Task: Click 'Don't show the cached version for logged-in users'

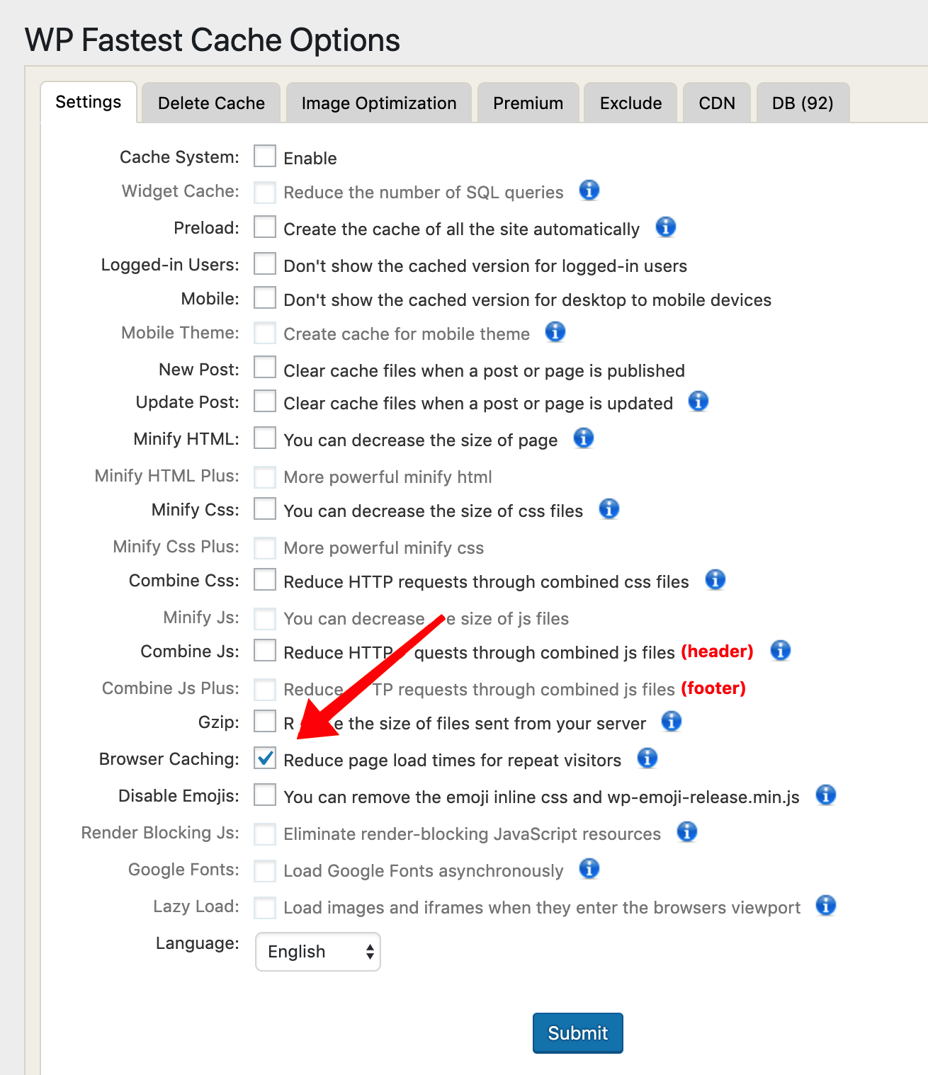Action: [x=485, y=266]
